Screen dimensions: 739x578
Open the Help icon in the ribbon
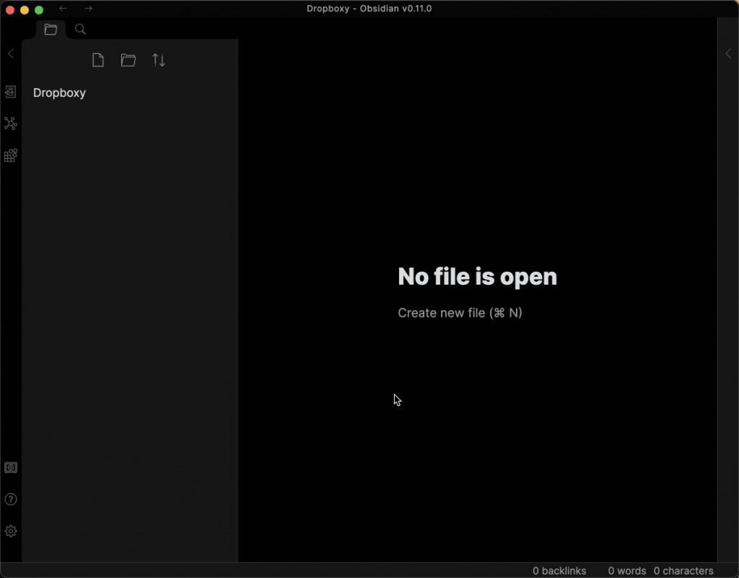11,499
